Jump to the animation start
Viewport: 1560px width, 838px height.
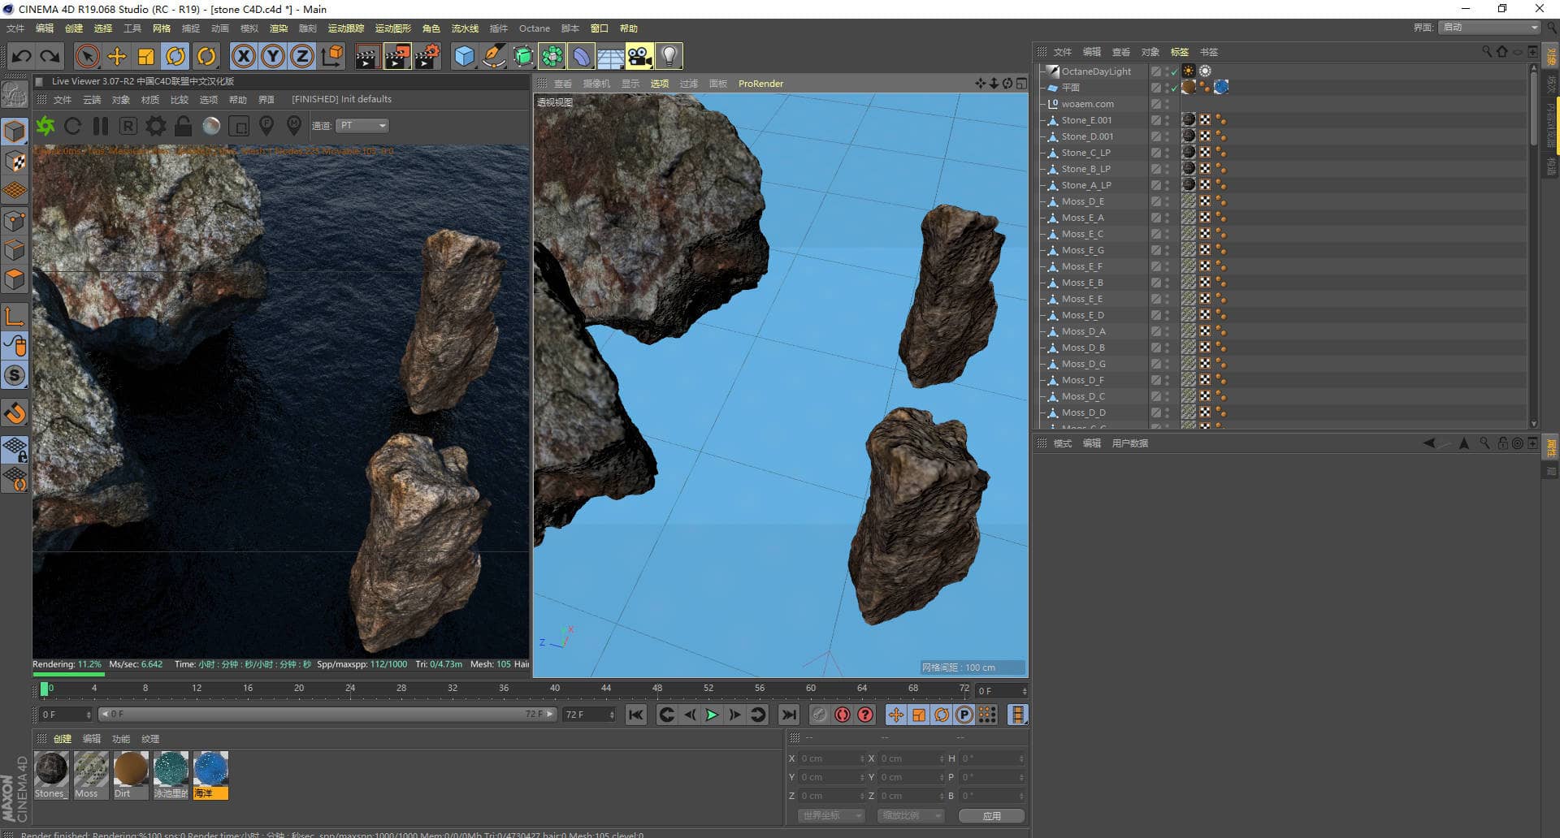[x=636, y=715]
